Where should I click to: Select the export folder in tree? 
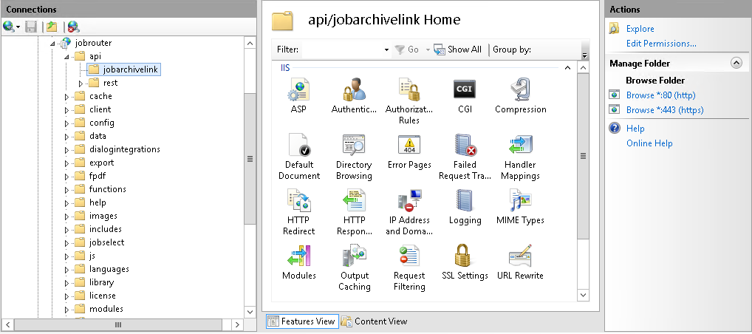click(102, 163)
